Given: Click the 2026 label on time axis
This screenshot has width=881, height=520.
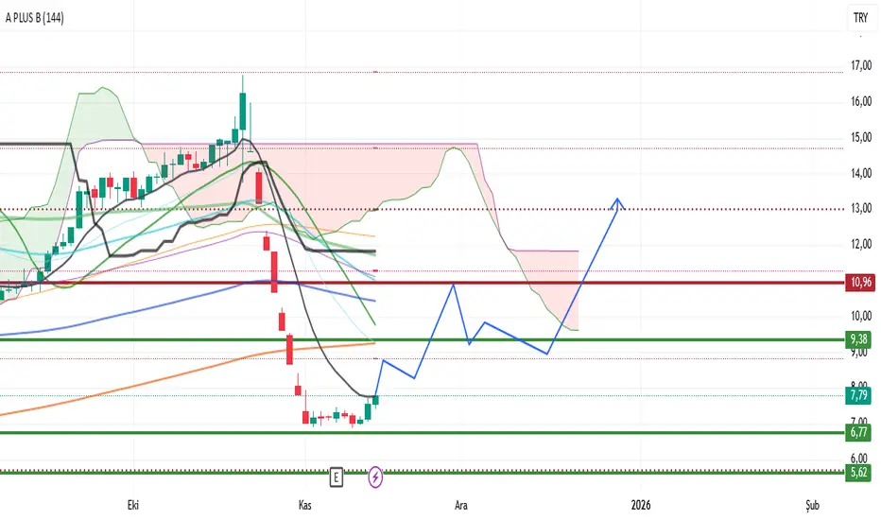Looking at the screenshot, I should pyautogui.click(x=641, y=505).
